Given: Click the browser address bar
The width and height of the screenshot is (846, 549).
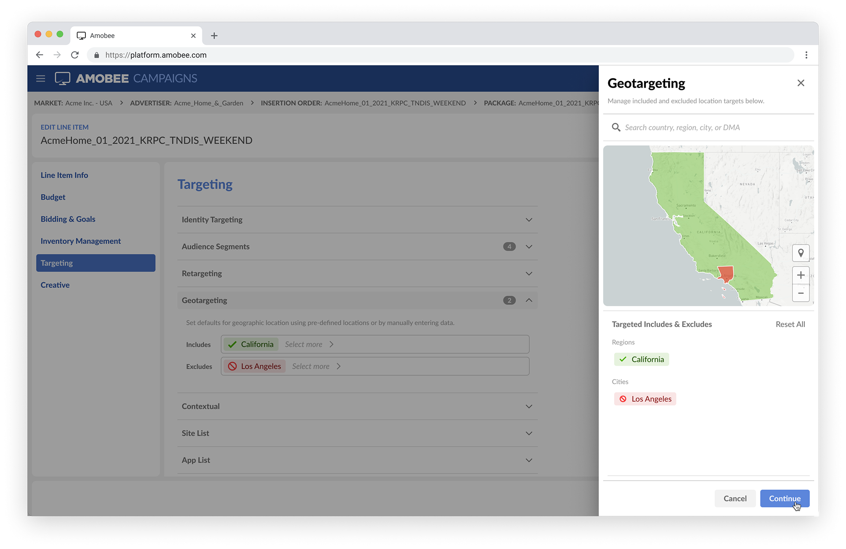Looking at the screenshot, I should click(x=441, y=55).
